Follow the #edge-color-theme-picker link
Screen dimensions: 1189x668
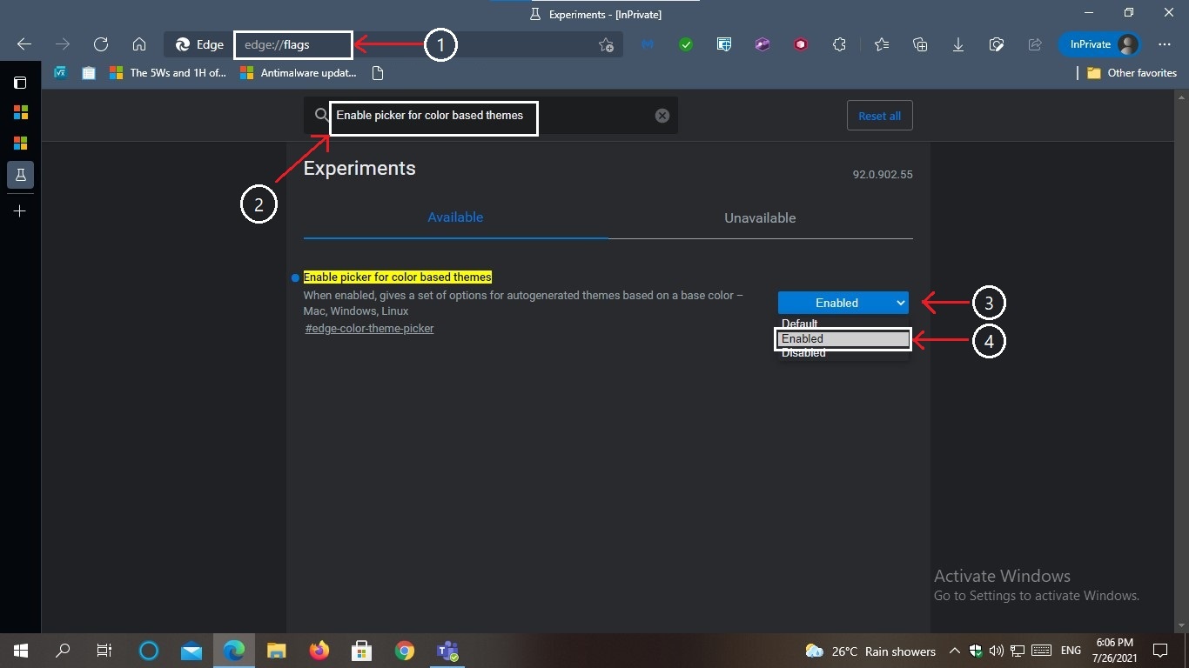coord(369,328)
